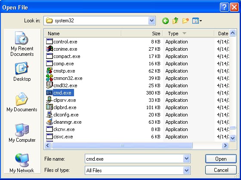Select comp.exe file icon

[x=49, y=64]
